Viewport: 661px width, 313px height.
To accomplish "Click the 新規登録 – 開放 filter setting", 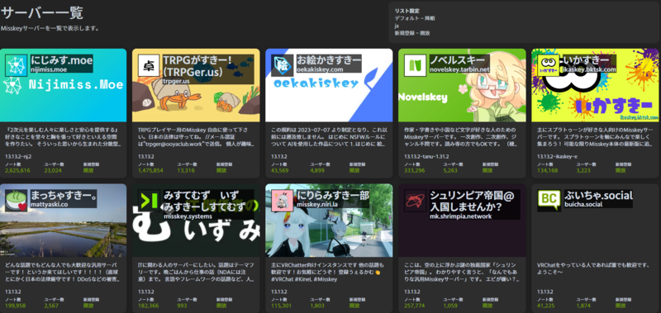I will click(412, 33).
